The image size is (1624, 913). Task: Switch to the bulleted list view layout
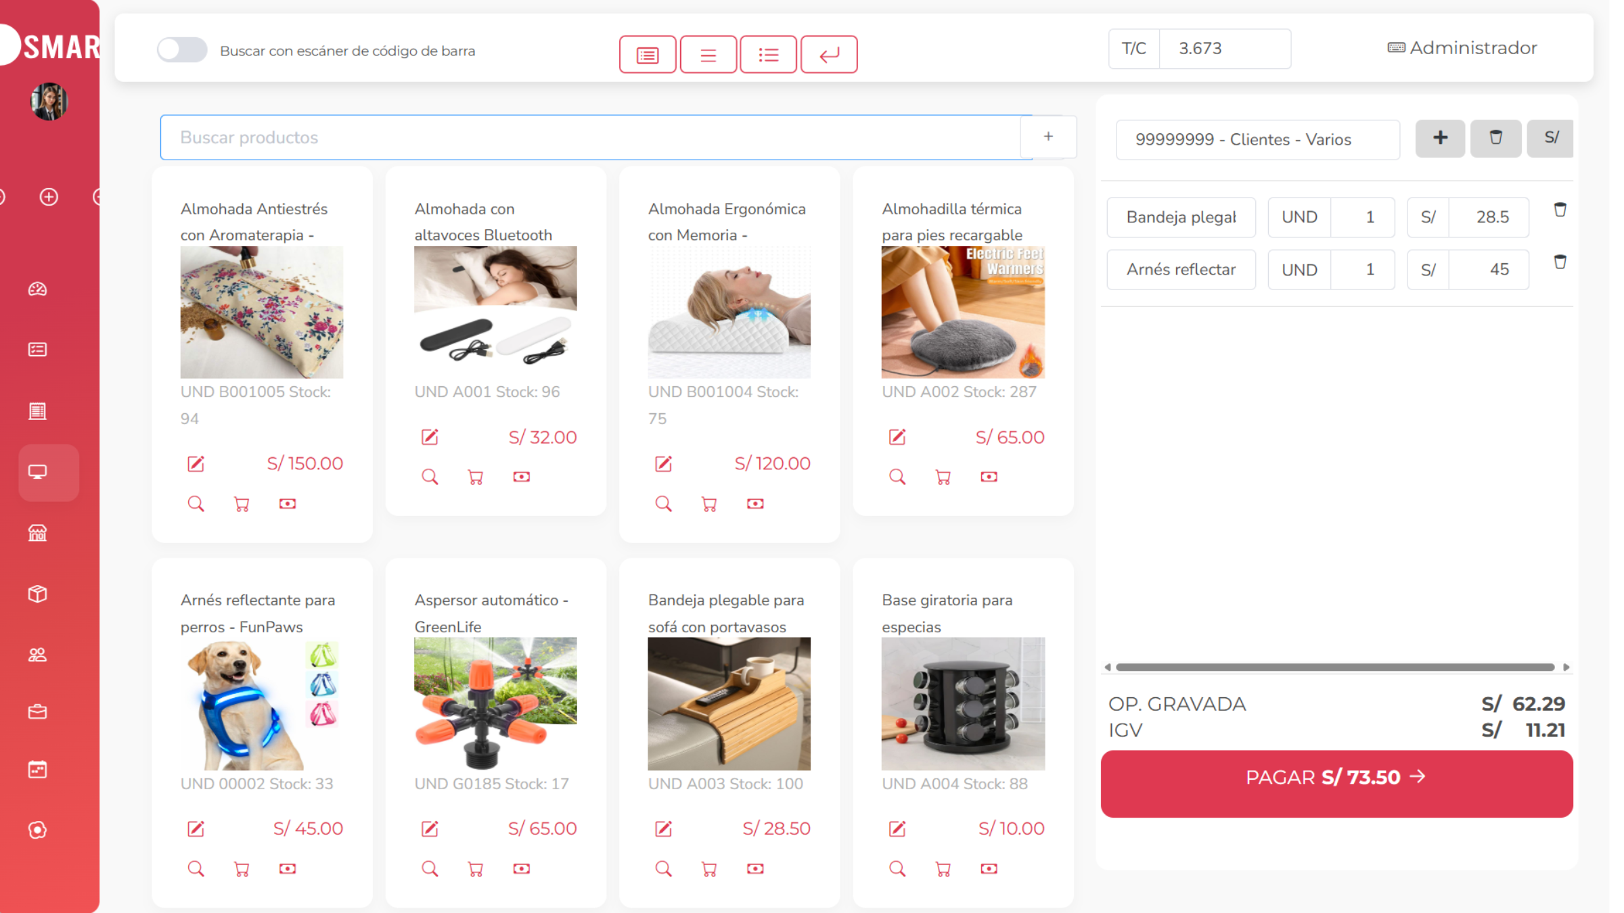pos(768,54)
